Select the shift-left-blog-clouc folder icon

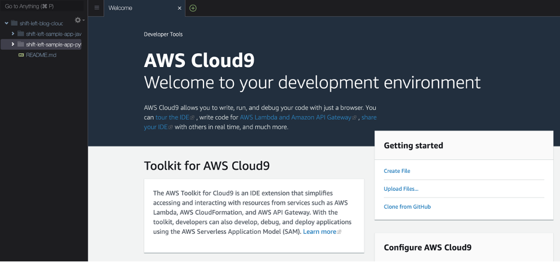pos(14,23)
